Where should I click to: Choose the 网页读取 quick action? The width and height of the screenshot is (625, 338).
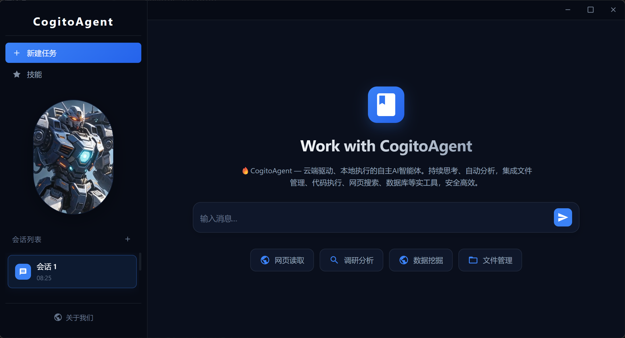click(x=282, y=260)
